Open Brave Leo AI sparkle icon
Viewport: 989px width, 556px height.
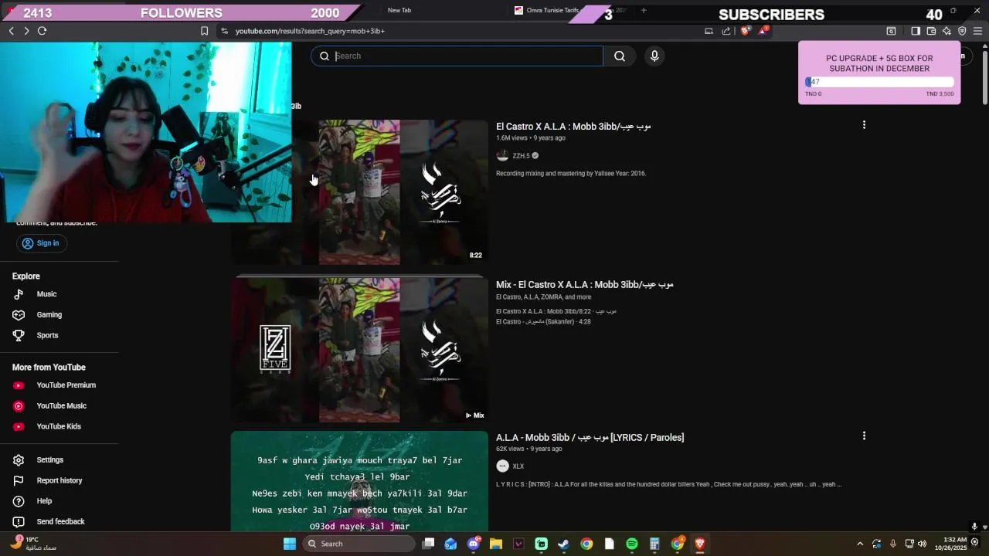click(947, 31)
